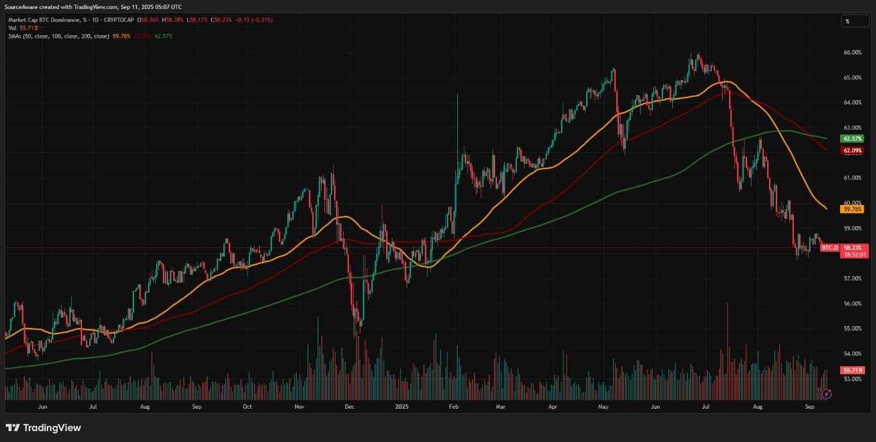Image resolution: width=876 pixels, height=442 pixels.
Task: Open the lightning quick-action icon on chart
Action: click(x=827, y=393)
